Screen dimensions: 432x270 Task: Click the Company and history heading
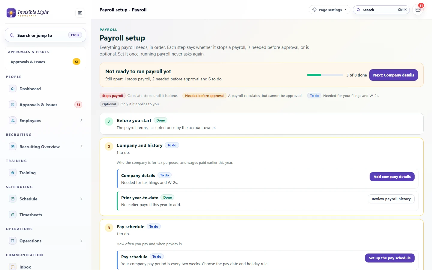[x=139, y=145]
